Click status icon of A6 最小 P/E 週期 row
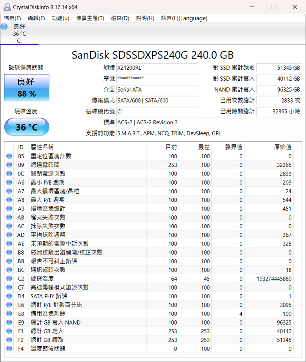Image resolution: width=306 pixels, height=362 pixels. (x=9, y=183)
